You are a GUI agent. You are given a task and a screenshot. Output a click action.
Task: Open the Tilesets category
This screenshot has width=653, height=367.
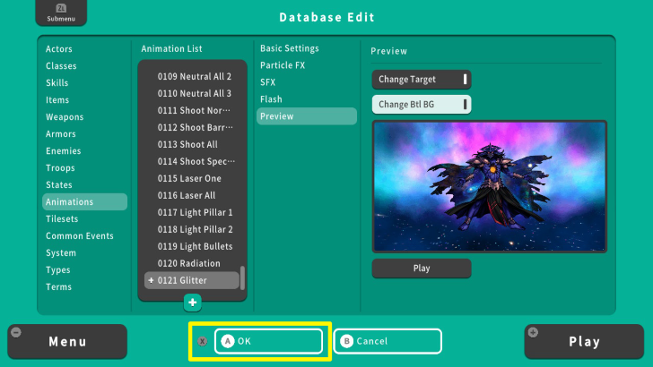[x=62, y=219]
